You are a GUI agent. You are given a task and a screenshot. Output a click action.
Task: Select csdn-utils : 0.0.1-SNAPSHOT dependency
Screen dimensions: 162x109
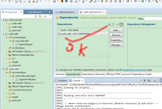point(83,34)
